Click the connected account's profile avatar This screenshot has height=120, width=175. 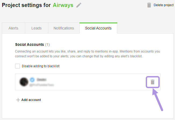coord(24,82)
